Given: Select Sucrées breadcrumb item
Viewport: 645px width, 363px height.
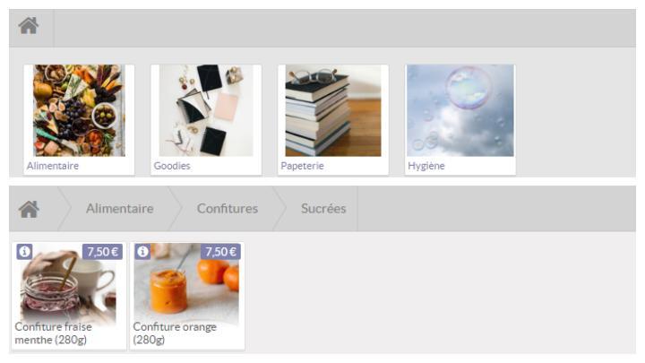Looking at the screenshot, I should point(323,209).
